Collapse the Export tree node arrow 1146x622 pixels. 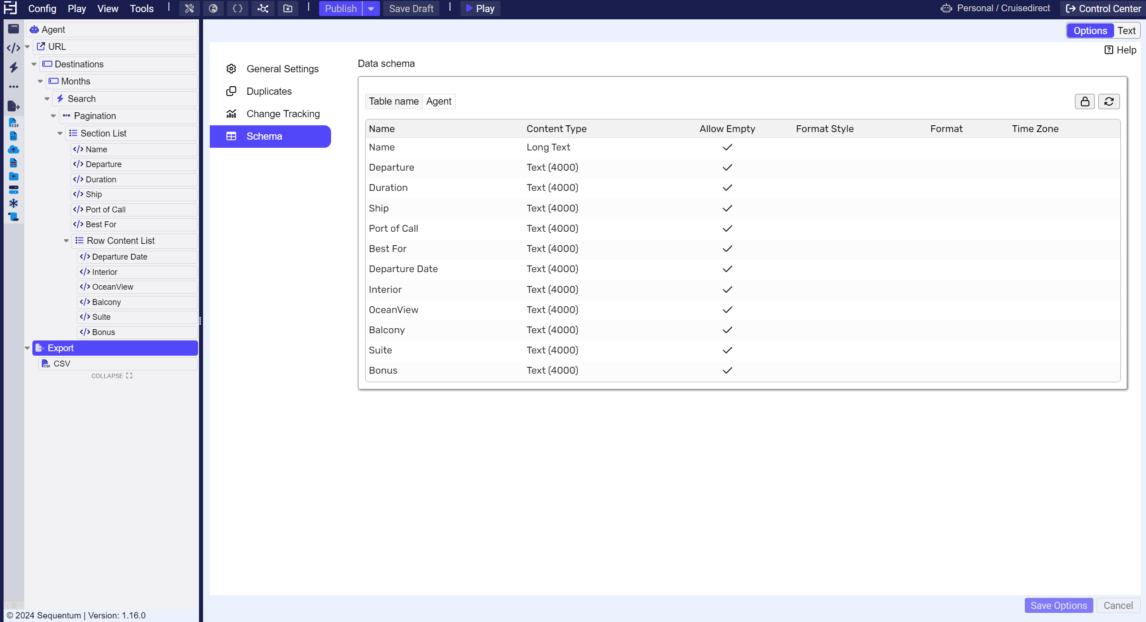(27, 348)
